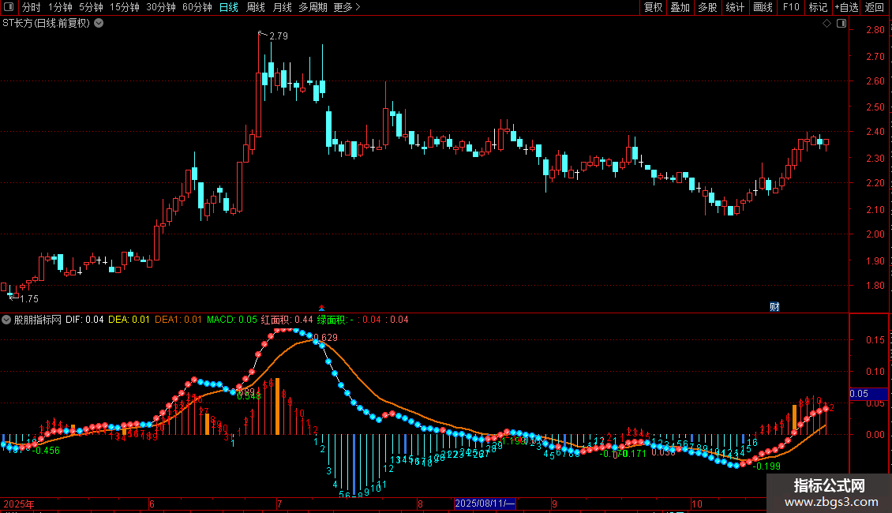The height and width of the screenshot is (513, 892).
Task: Open the 多股 multi-stock view
Action: tap(707, 7)
